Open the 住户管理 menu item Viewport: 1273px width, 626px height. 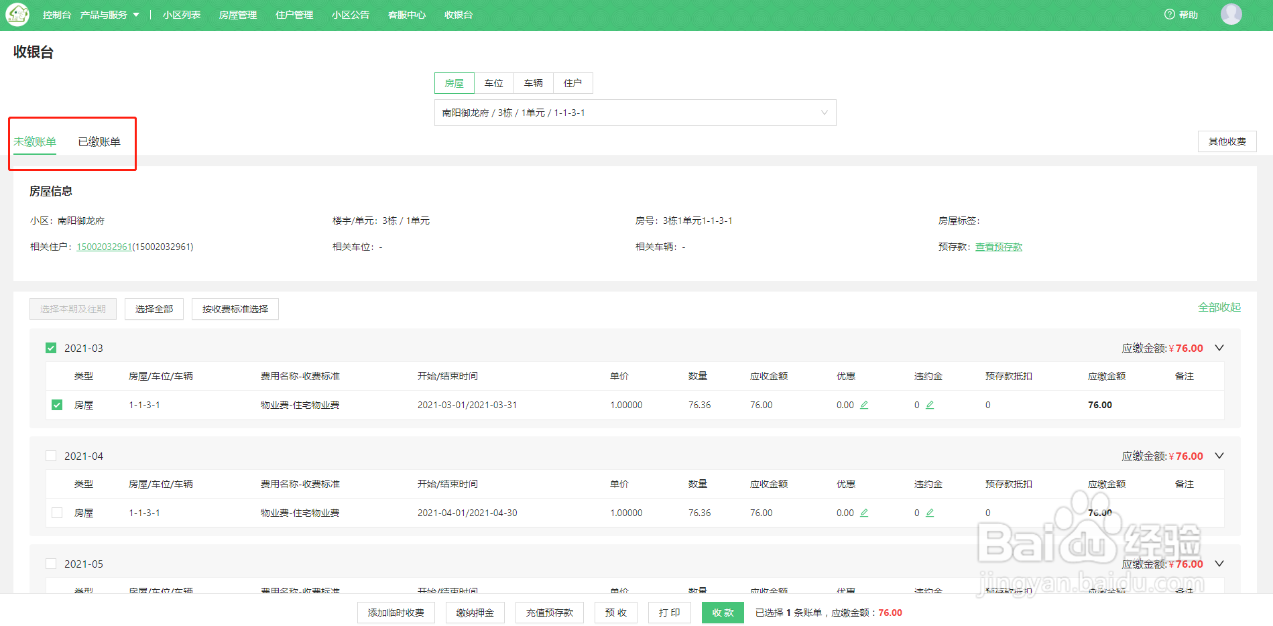pos(294,14)
